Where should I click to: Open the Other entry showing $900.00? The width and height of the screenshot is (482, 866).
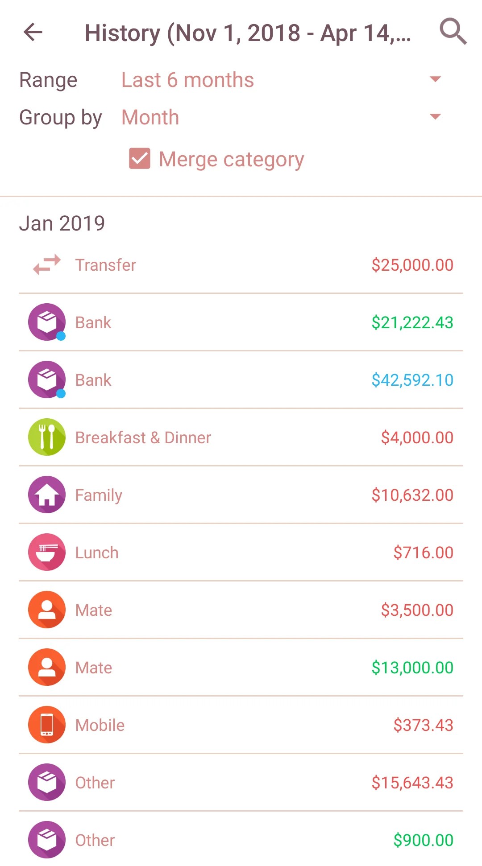click(x=241, y=840)
